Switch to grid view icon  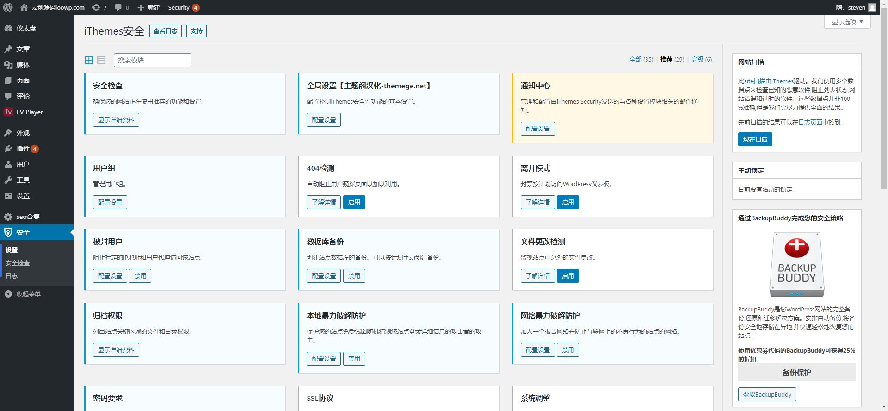click(89, 60)
